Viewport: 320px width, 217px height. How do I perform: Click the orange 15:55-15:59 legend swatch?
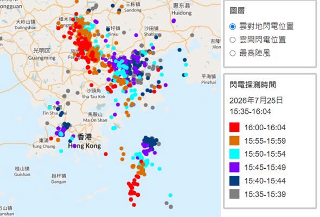[234, 141]
